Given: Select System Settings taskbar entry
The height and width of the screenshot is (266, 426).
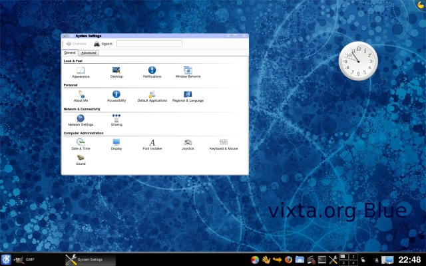Looking at the screenshot, I should pyautogui.click(x=91, y=259).
